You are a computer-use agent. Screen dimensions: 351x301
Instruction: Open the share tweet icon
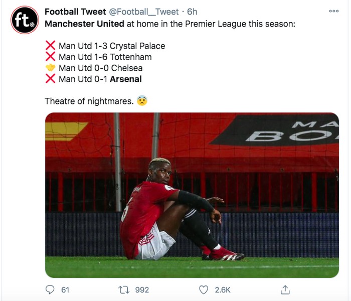click(284, 289)
